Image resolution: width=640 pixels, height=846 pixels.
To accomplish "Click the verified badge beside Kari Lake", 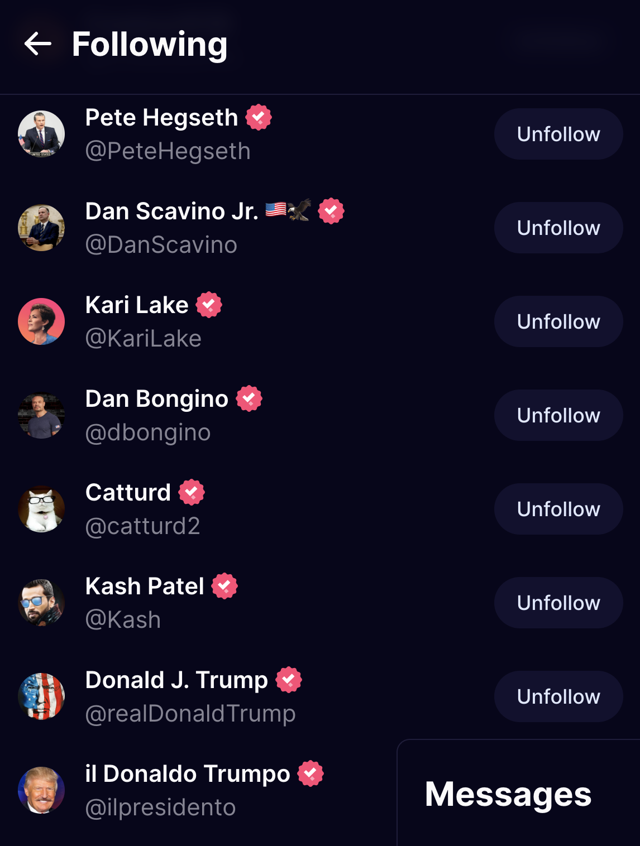I will pos(209,305).
